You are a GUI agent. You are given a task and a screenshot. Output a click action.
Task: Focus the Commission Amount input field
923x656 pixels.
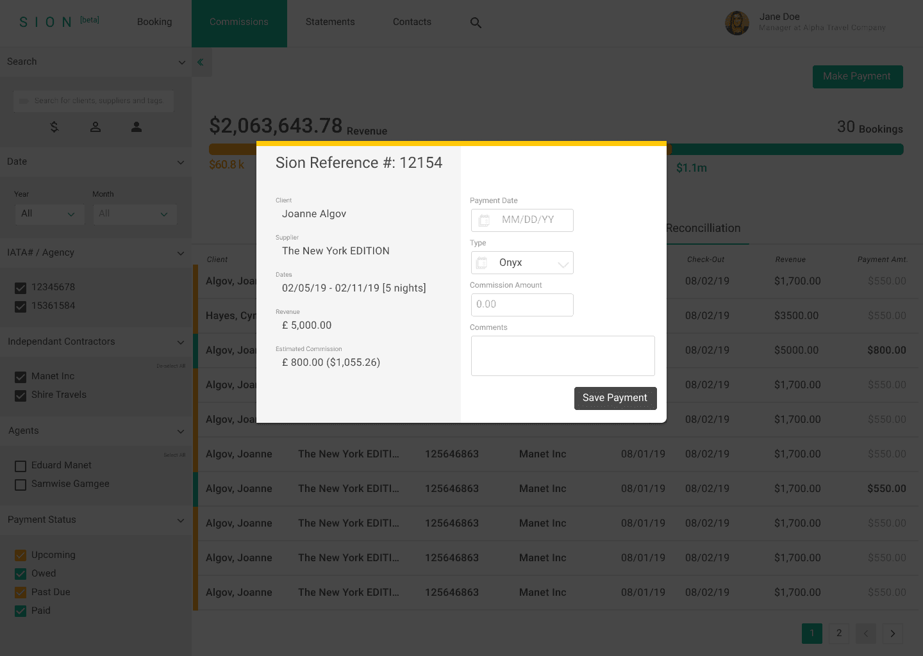(522, 305)
